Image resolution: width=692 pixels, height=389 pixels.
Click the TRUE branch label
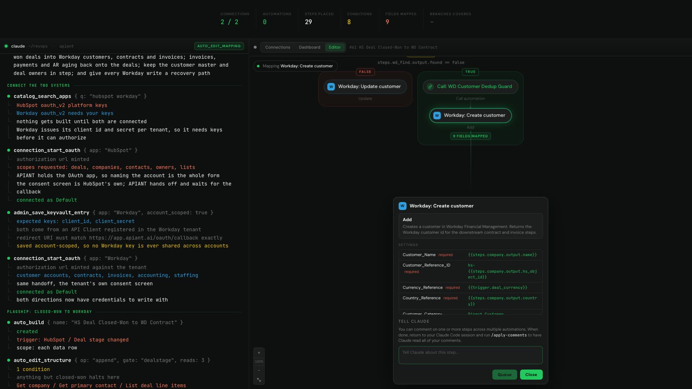[x=470, y=72]
